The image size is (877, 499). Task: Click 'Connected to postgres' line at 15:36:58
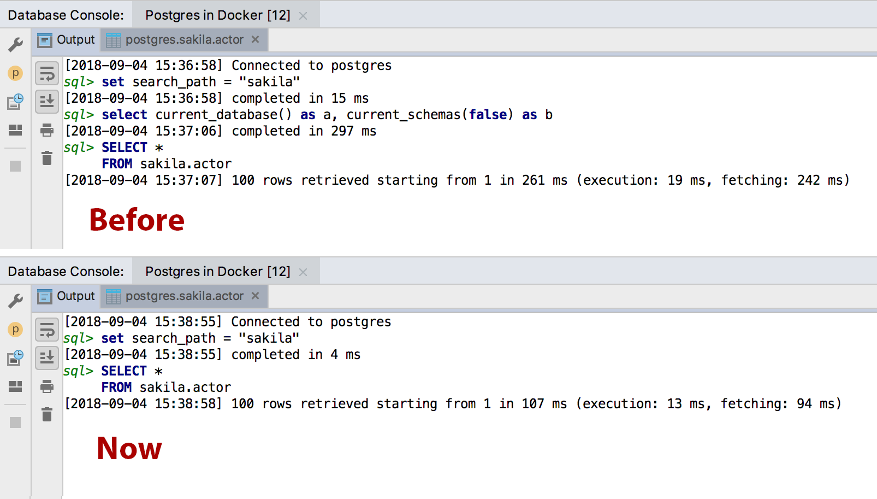[x=228, y=66]
